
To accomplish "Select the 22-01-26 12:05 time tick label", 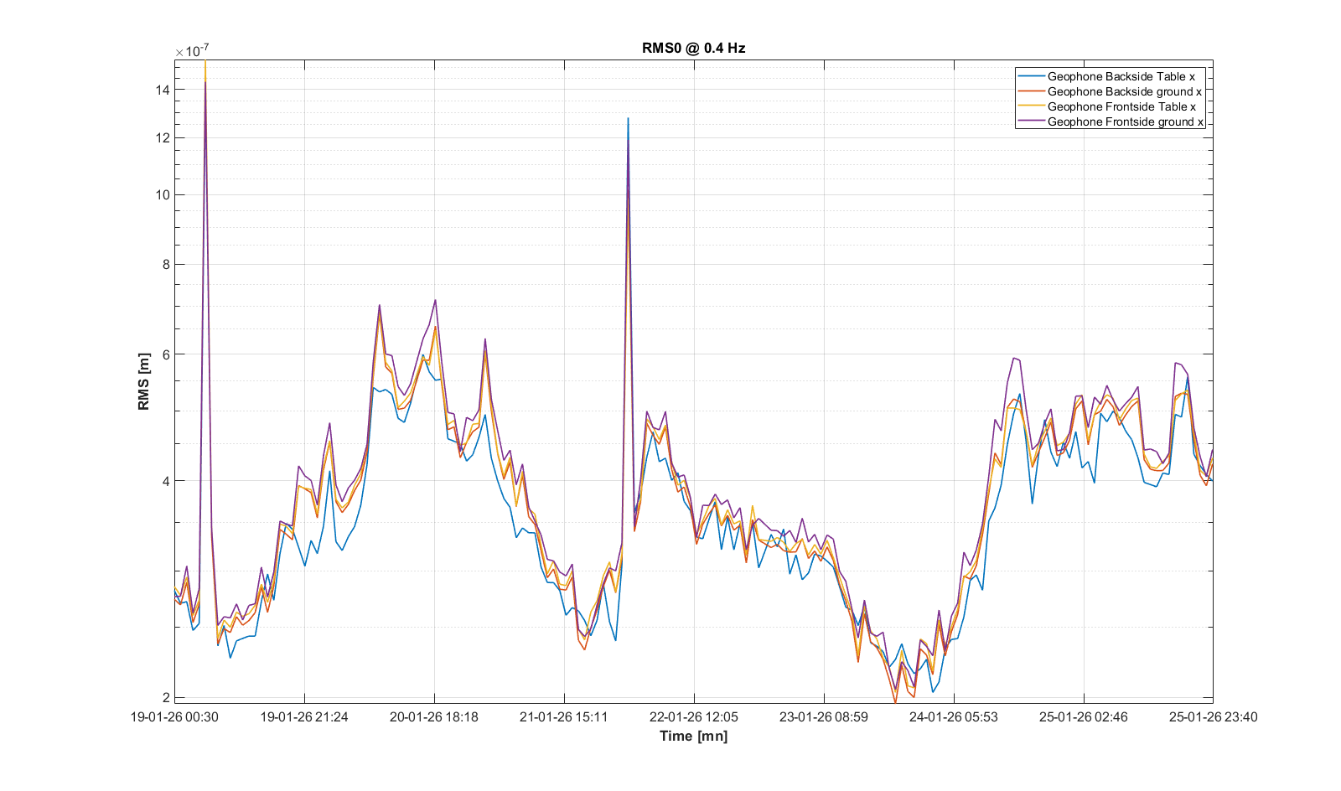I will [694, 717].
